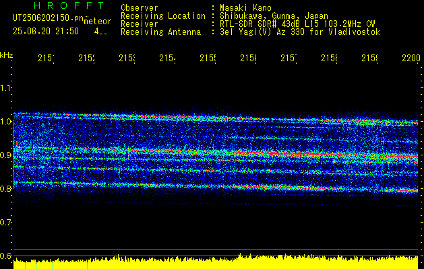Viewport: 424px width, 269px height.
Task: Click the yellow signal level graph
Action: 216,261
